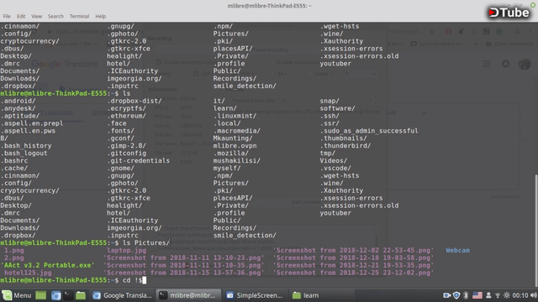The width and height of the screenshot is (538, 302).
Task: Open the Help menu
Action: [101, 16]
